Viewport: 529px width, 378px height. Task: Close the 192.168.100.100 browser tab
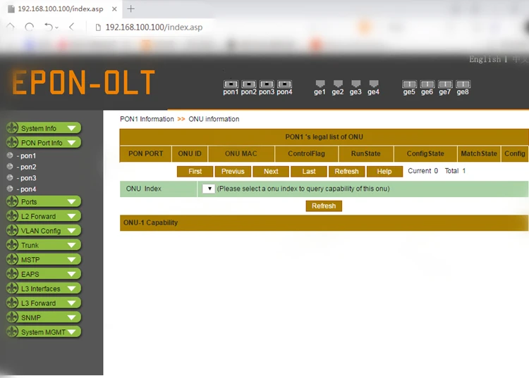pos(114,9)
